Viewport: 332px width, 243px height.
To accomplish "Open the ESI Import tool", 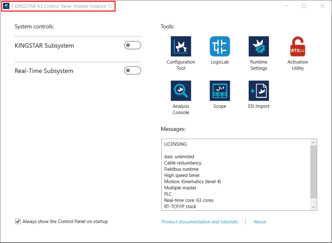I will coord(259,91).
